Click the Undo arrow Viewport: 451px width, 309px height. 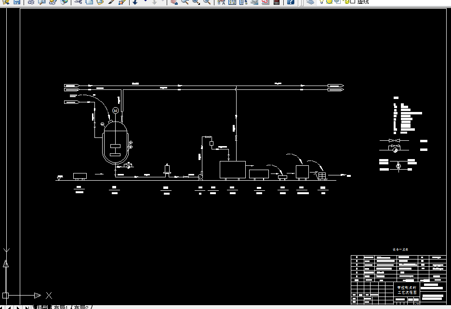tap(135, 2)
